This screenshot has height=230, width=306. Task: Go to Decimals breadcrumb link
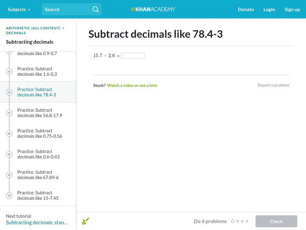pos(16,33)
